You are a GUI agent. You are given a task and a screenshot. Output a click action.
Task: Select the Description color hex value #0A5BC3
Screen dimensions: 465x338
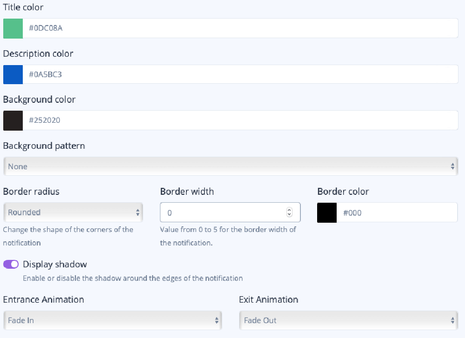[x=186, y=74]
